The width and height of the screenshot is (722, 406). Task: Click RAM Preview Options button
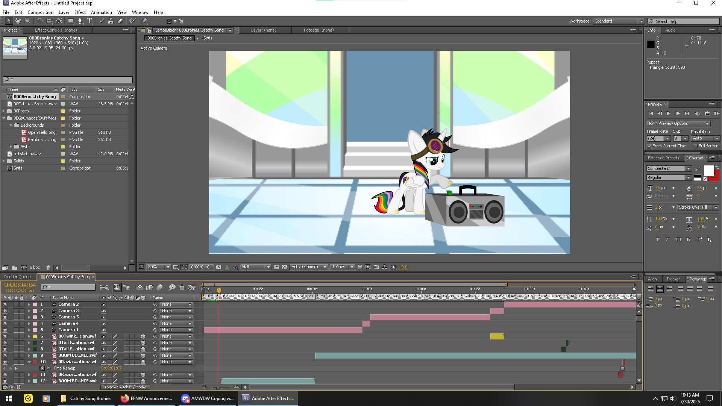(678, 123)
